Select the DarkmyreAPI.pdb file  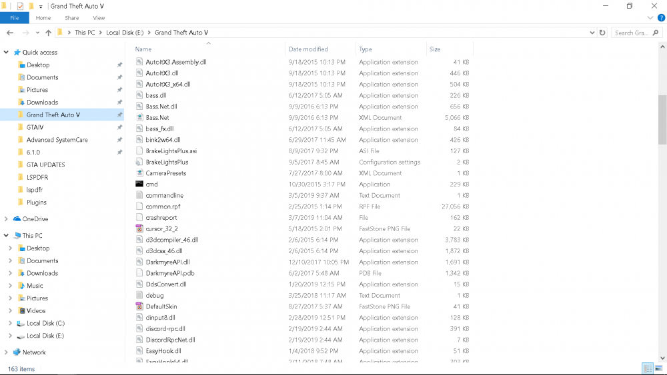[x=169, y=273]
